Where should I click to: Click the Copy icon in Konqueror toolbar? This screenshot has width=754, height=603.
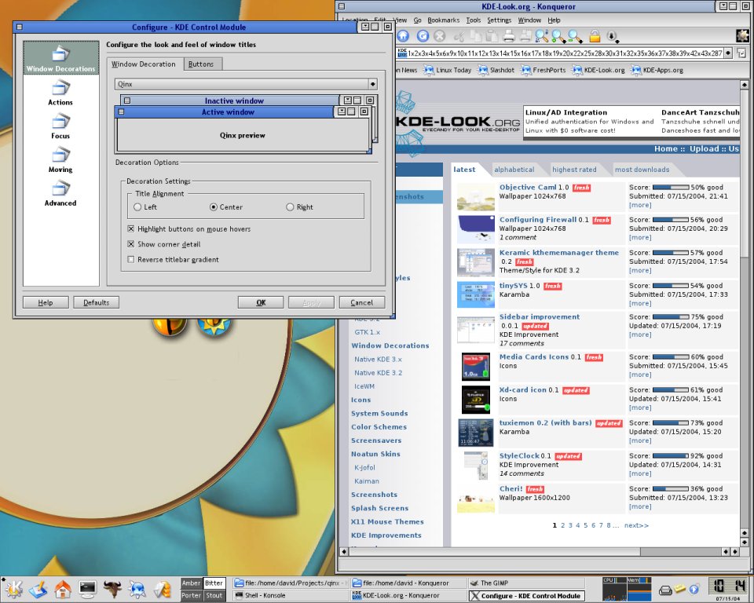(476, 36)
